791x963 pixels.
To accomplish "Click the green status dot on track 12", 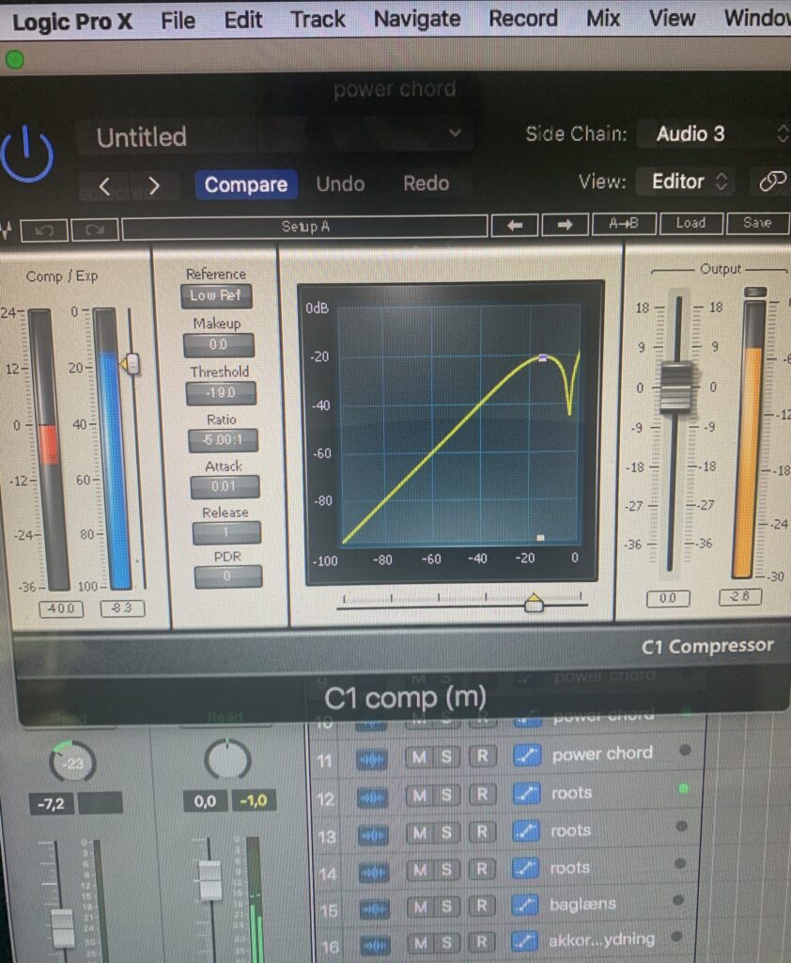I will (683, 788).
